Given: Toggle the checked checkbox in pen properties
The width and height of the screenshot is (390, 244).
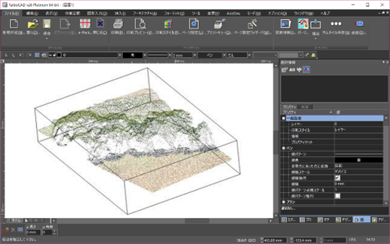Looking at the screenshot, I should coord(338,178).
